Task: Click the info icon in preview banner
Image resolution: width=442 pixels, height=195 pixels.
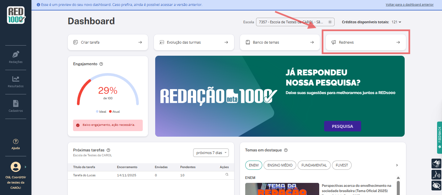Action: [38, 5]
